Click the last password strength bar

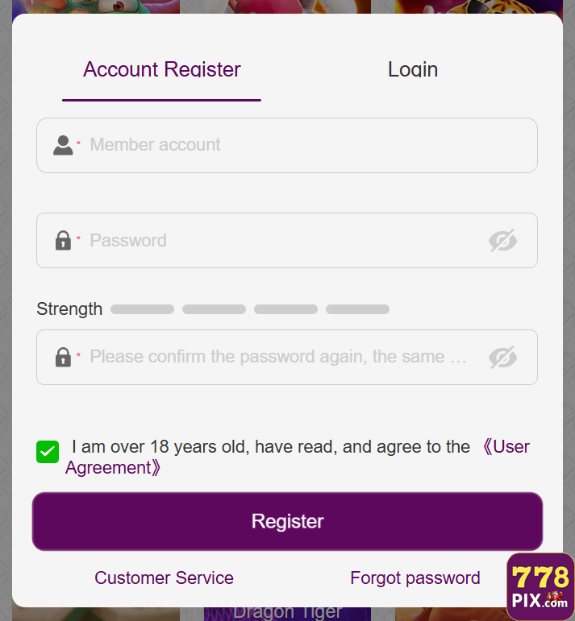(357, 309)
